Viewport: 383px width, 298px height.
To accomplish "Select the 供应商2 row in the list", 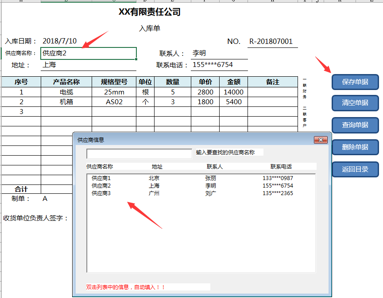I will tap(201, 186).
